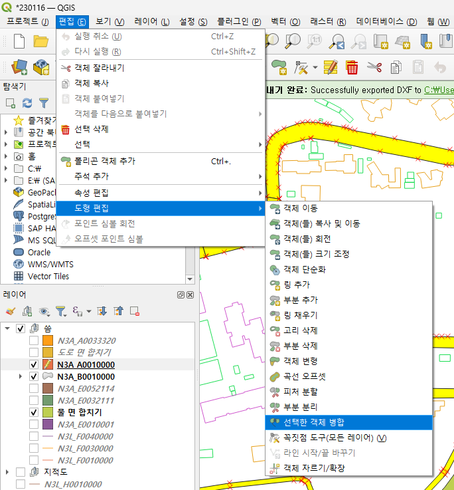Image resolution: width=454 pixels, height=490 pixels.
Task: Click Collapse all icon in layers panel
Action: pyautogui.click(x=119, y=311)
